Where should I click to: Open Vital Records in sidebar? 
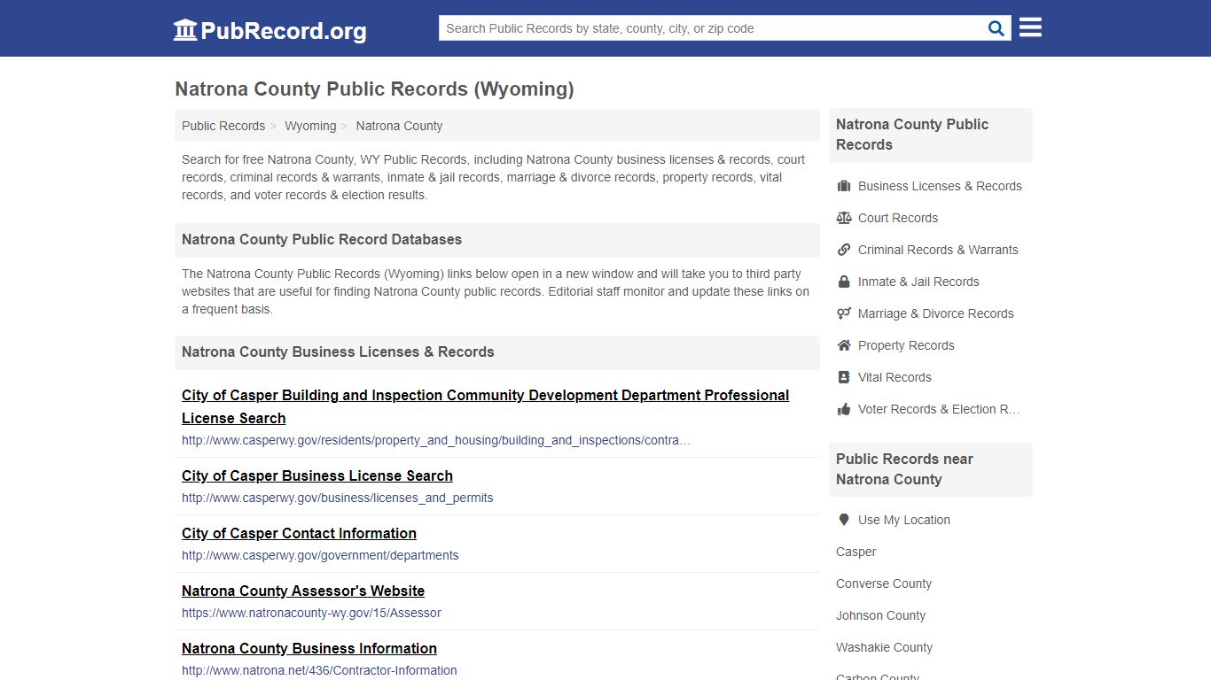895,377
